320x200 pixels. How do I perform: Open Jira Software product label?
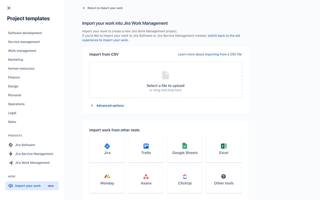point(25,145)
